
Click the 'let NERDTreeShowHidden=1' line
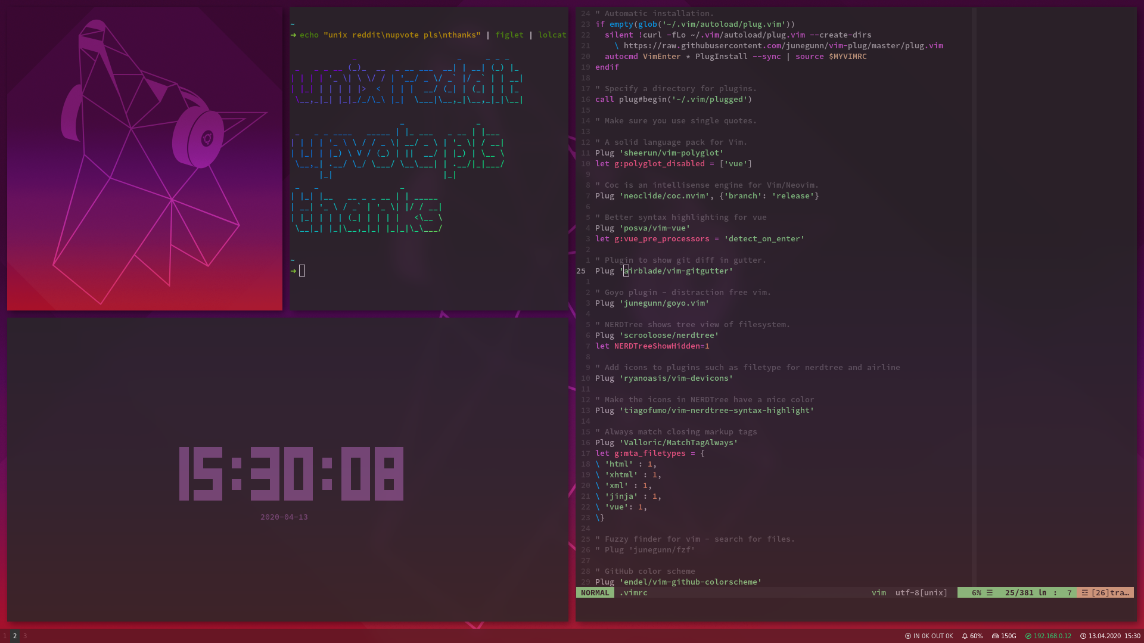652,346
